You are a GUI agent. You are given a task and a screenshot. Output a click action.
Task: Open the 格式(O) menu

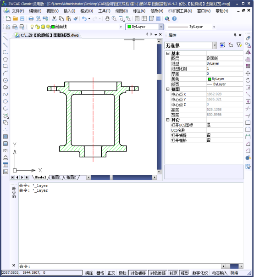pos(87,11)
